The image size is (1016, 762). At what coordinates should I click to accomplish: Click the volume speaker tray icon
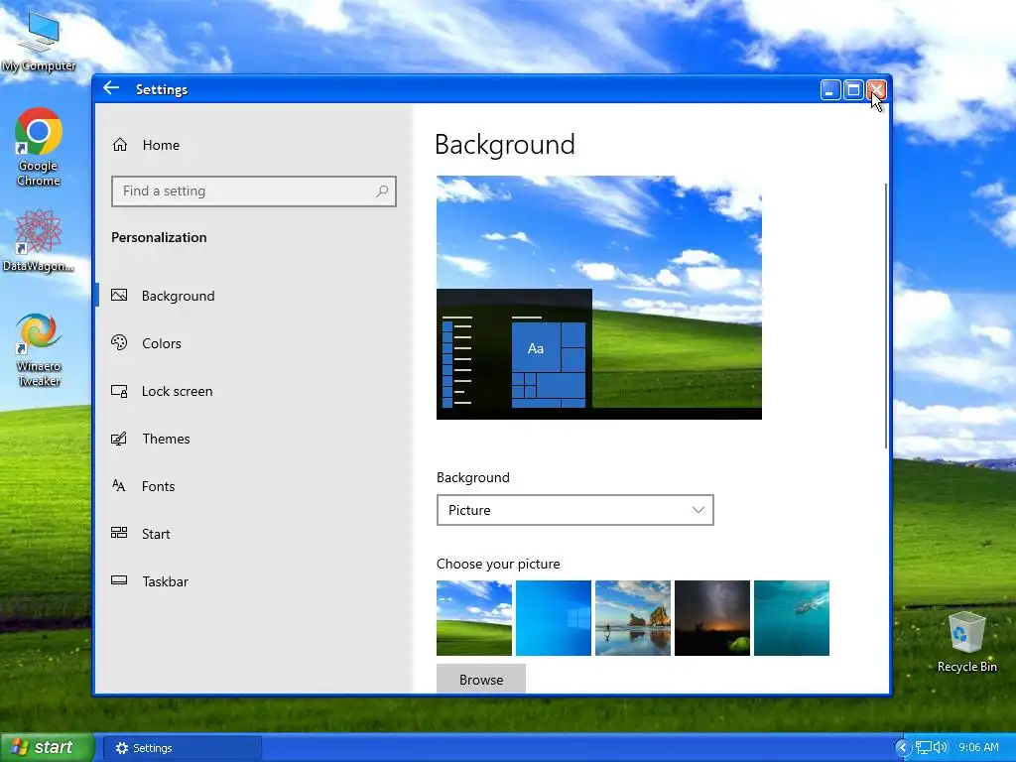941,748
